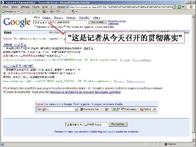Open the Affichage menu
The height and width of the screenshot is (147, 196).
(25, 7)
